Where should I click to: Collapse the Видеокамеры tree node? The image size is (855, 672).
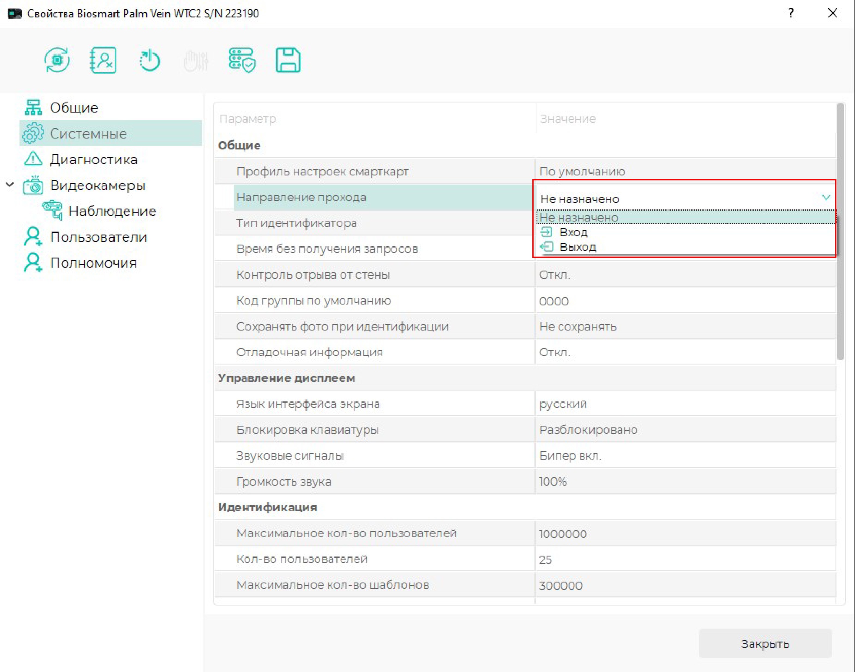click(10, 184)
